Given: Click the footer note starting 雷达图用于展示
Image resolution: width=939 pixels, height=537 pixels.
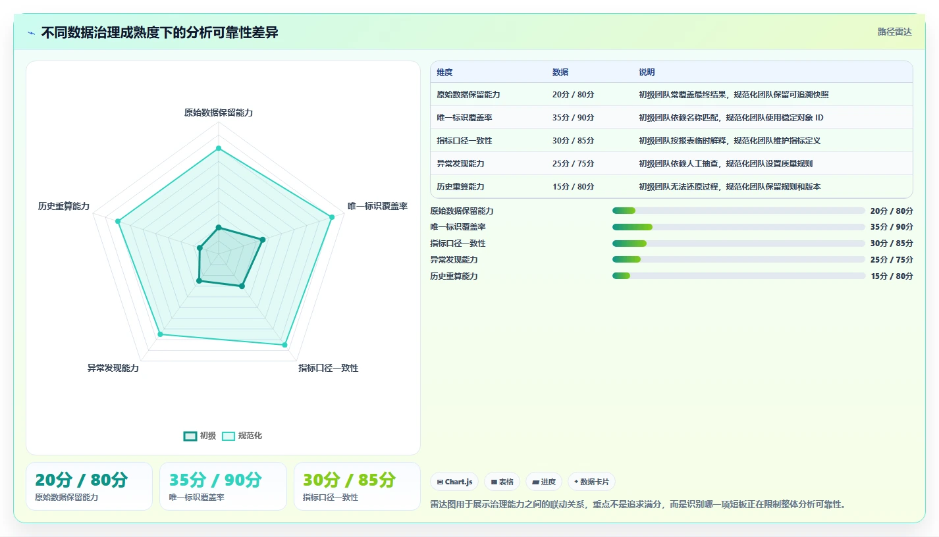Looking at the screenshot, I should click(x=637, y=505).
